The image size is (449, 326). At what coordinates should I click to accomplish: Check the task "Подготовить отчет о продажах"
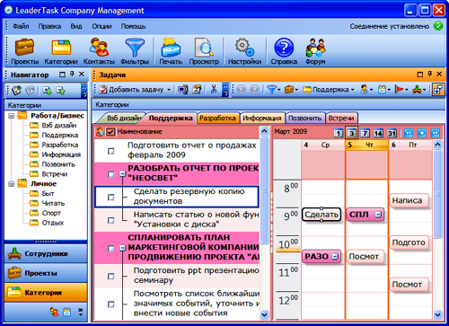click(x=111, y=151)
